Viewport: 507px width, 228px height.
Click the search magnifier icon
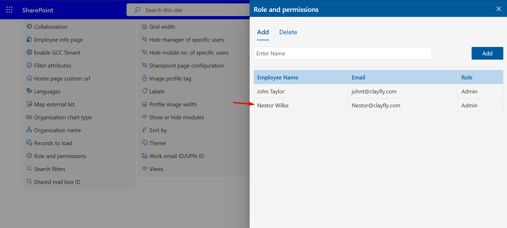pos(137,10)
